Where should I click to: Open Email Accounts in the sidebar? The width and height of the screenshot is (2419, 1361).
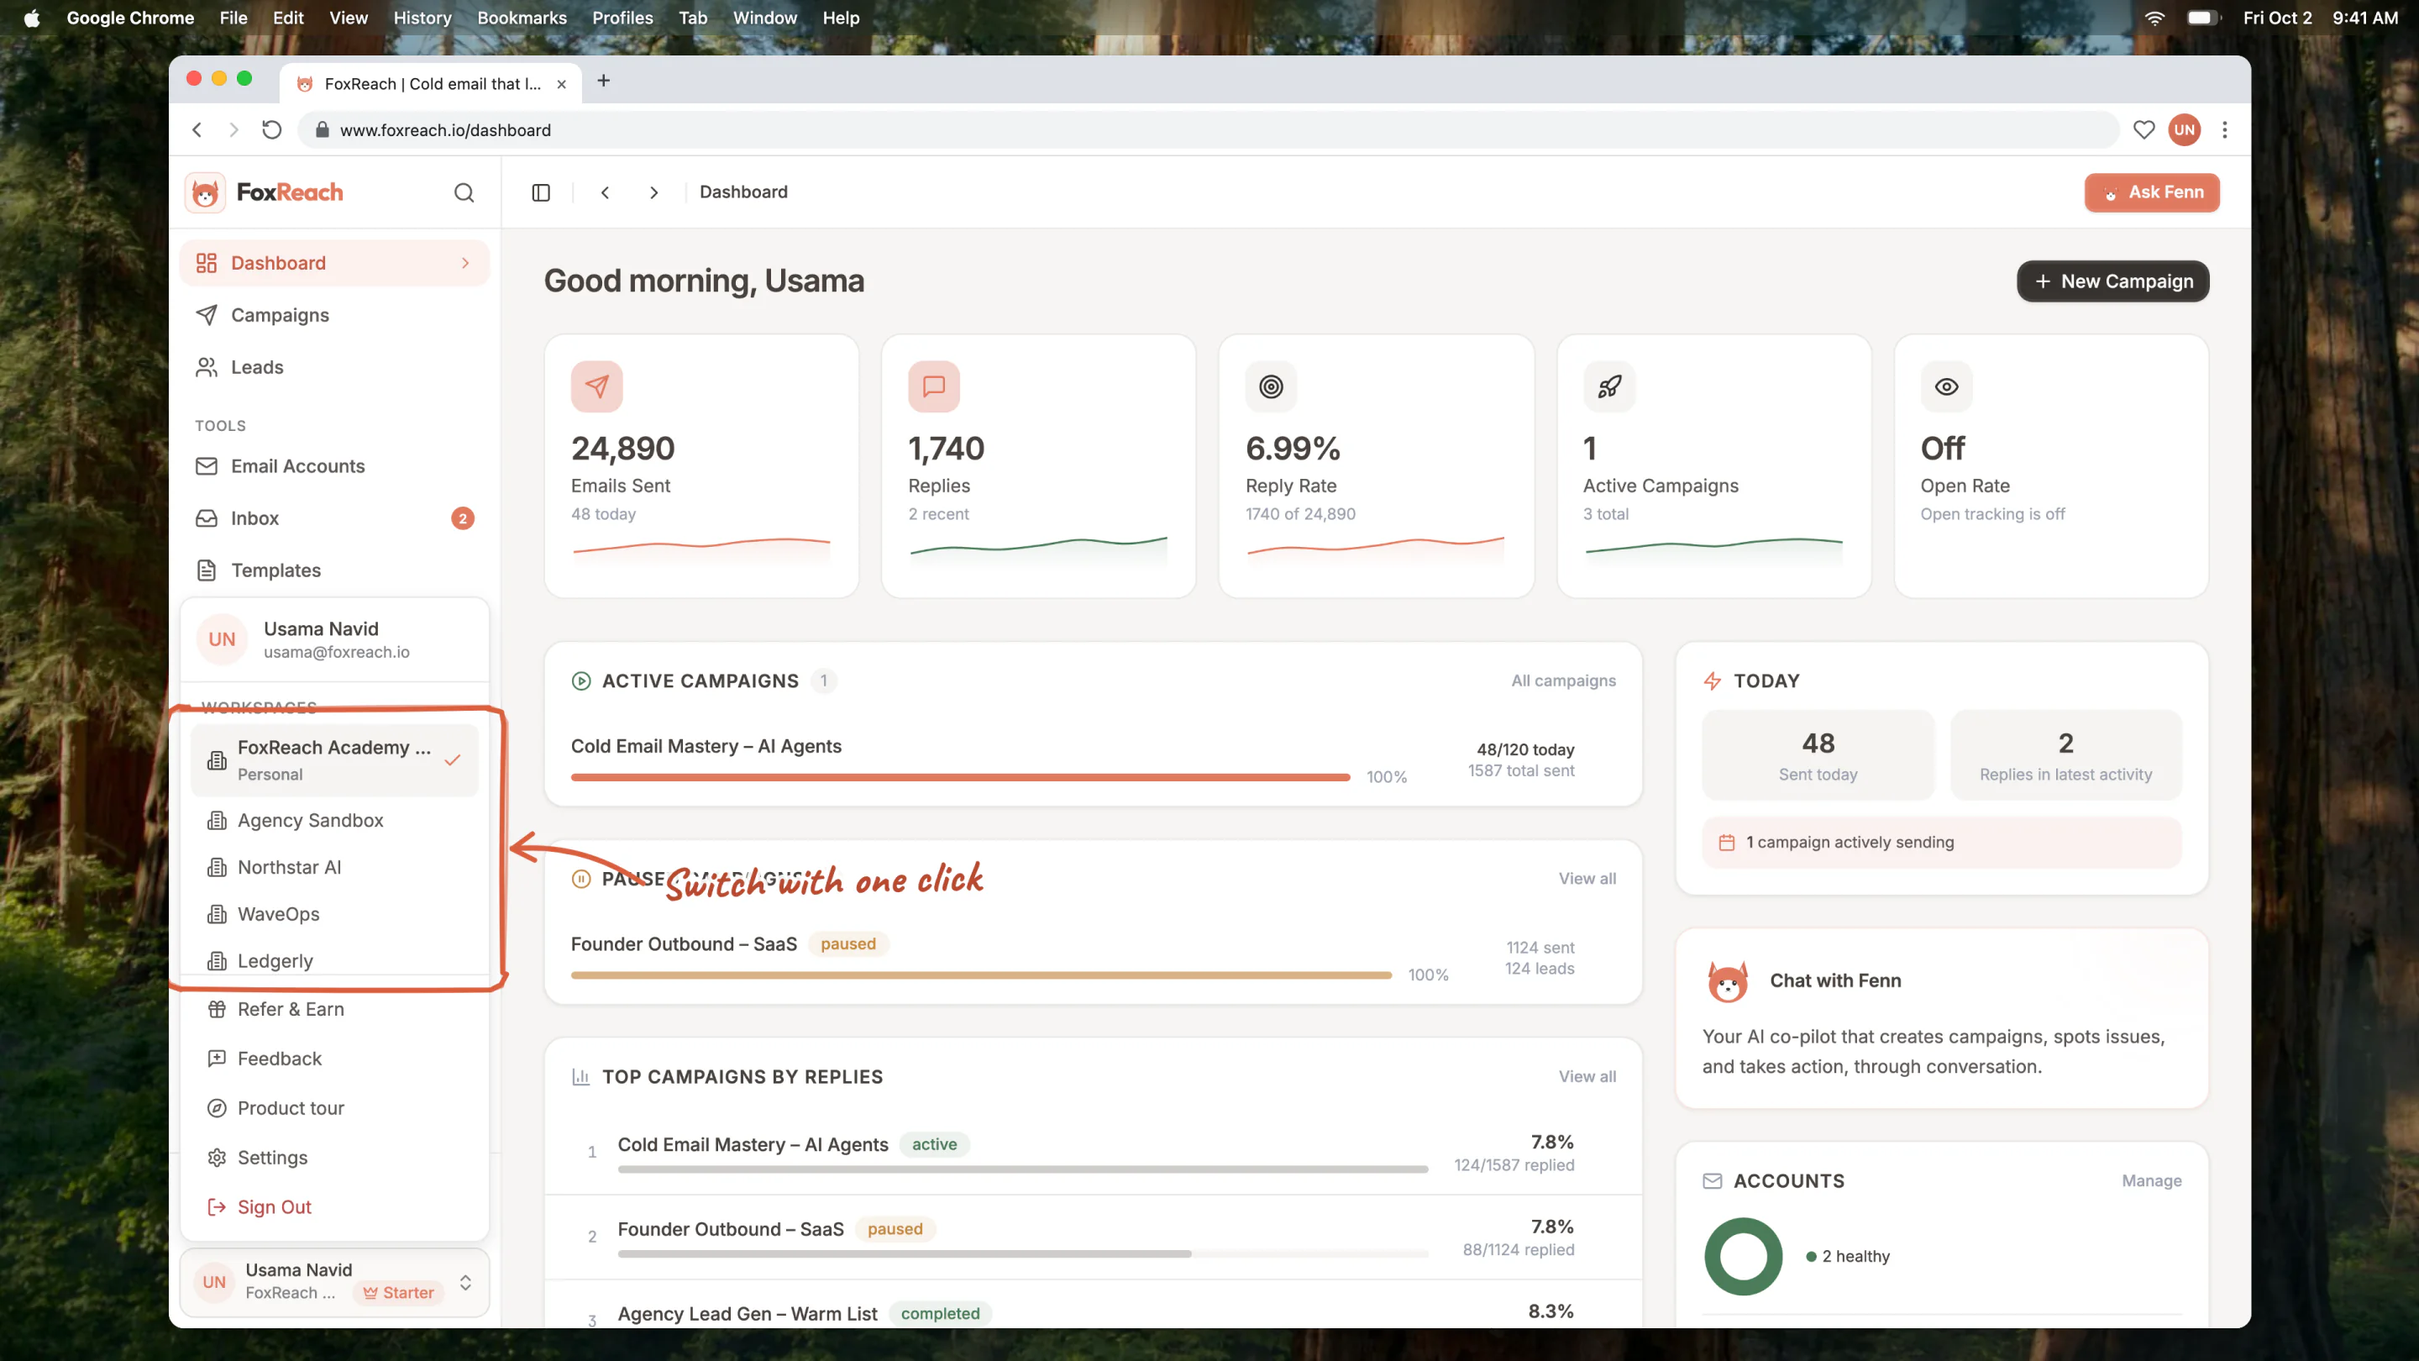tap(334, 467)
